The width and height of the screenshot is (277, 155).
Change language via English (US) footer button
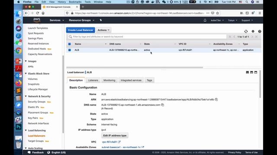(x=57, y=152)
